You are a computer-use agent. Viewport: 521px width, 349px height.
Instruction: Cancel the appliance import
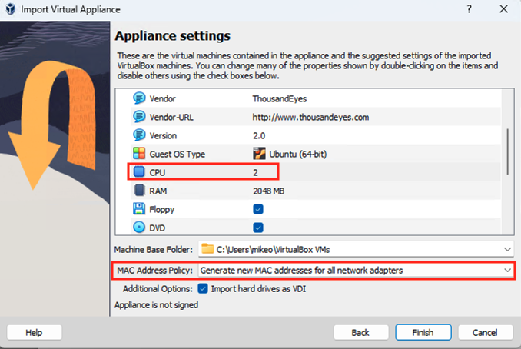(x=485, y=333)
